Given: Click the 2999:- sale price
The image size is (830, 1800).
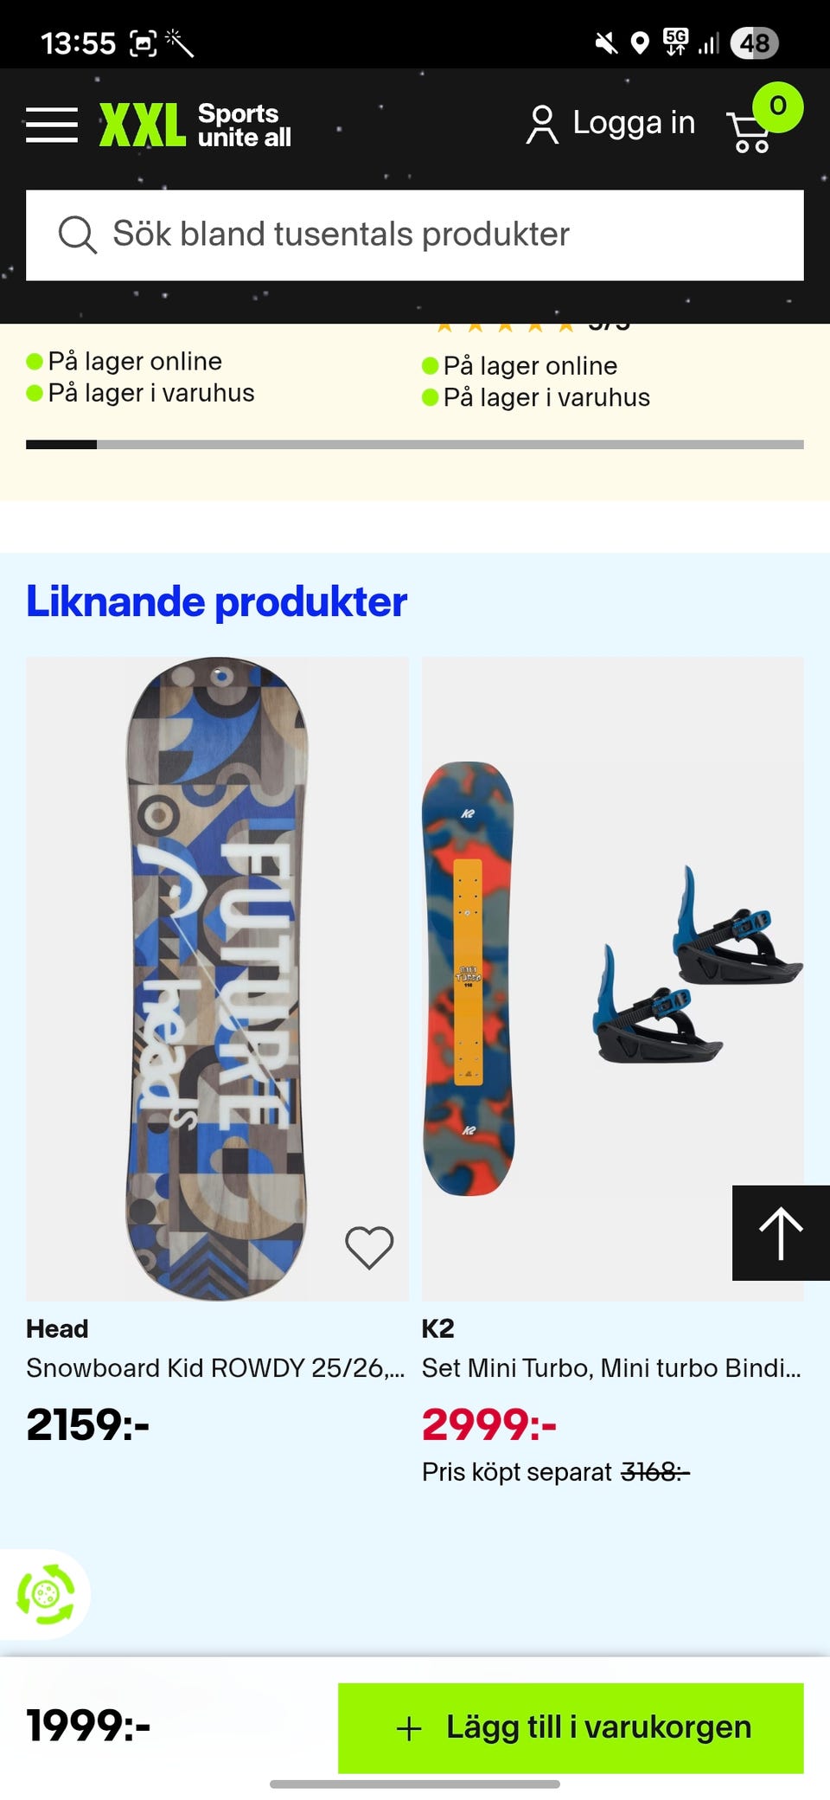Looking at the screenshot, I should click(x=488, y=1424).
